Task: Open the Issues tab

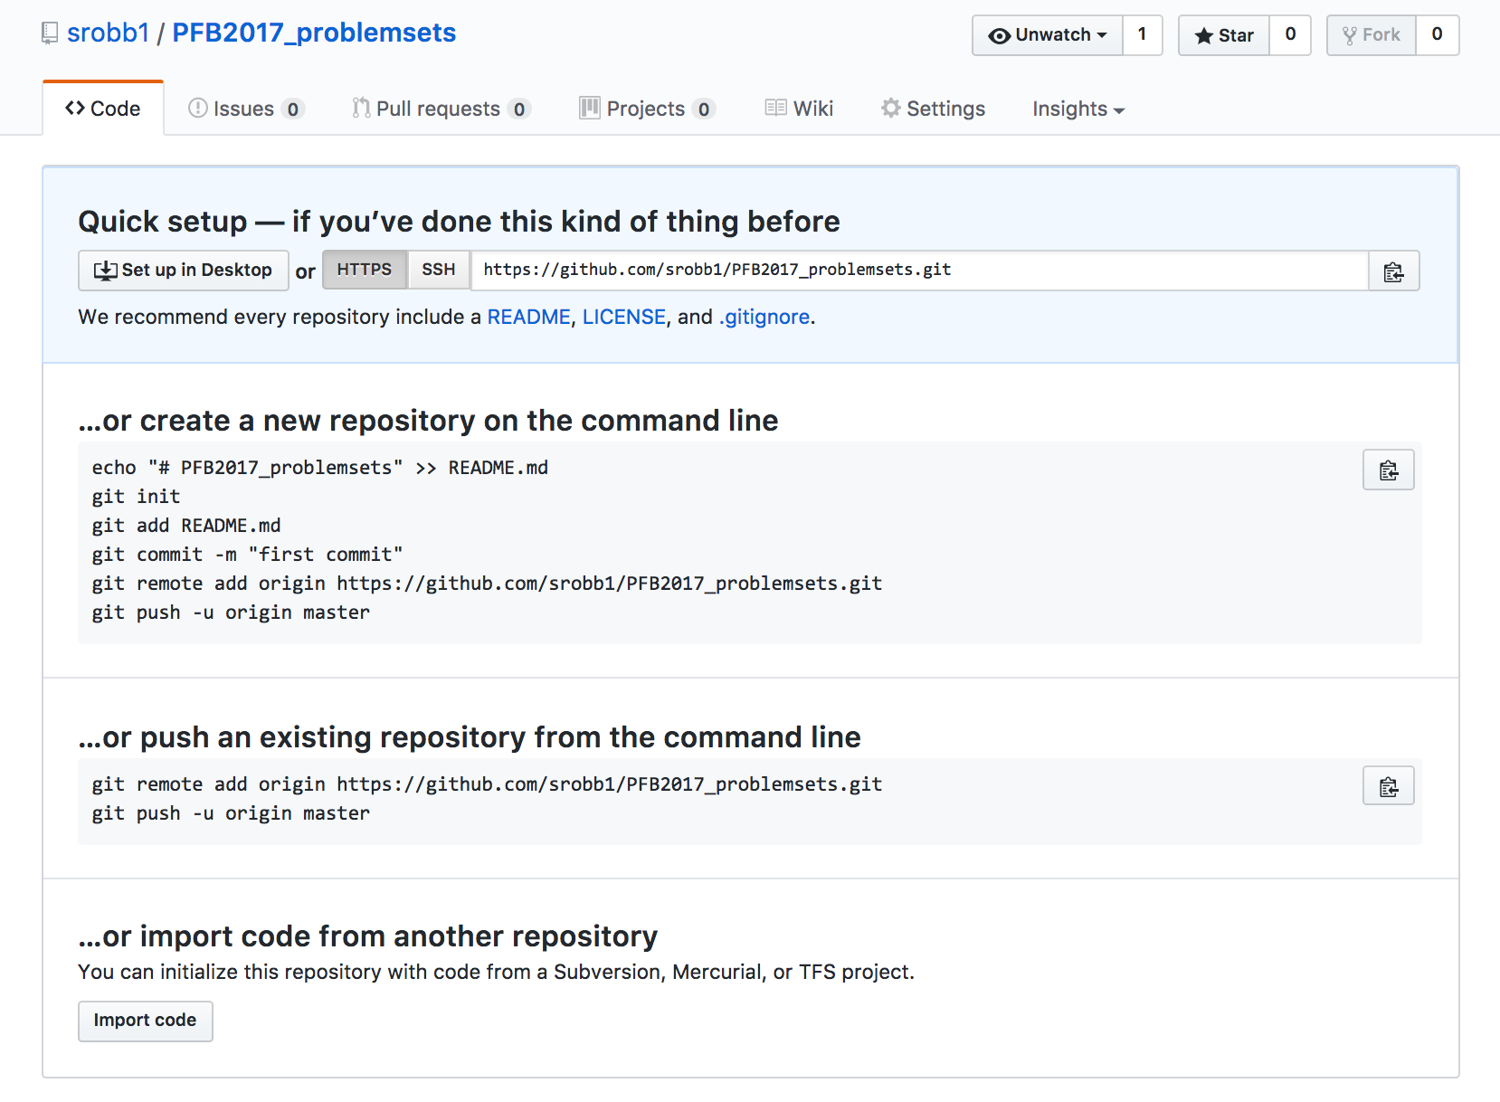Action: [246, 109]
